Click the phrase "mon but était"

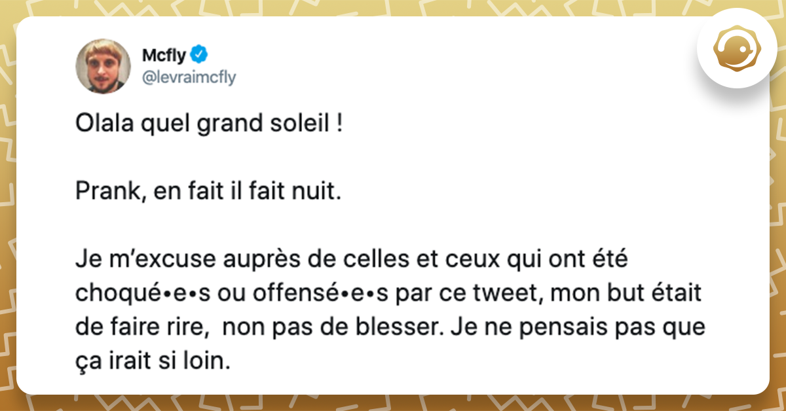626,293
